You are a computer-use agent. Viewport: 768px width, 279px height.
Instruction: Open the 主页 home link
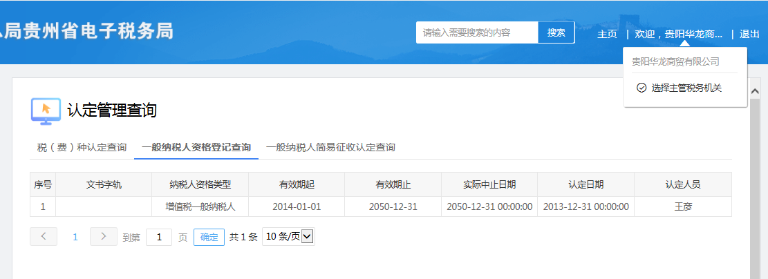pyautogui.click(x=607, y=33)
